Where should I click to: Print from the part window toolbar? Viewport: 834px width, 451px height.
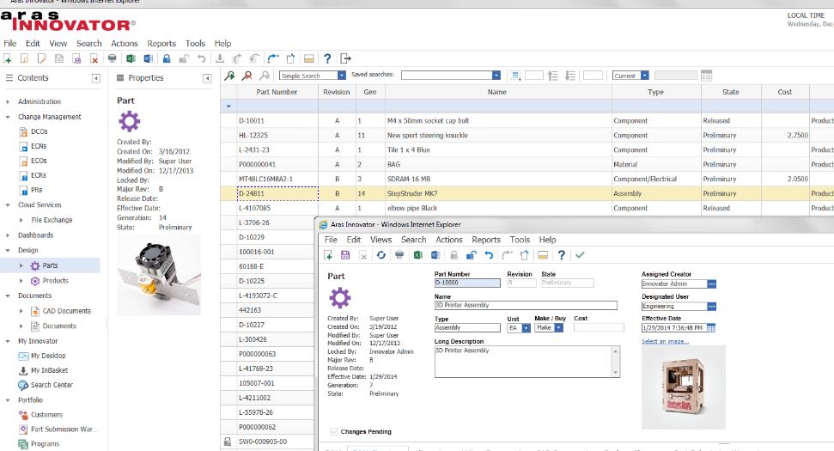399,255
